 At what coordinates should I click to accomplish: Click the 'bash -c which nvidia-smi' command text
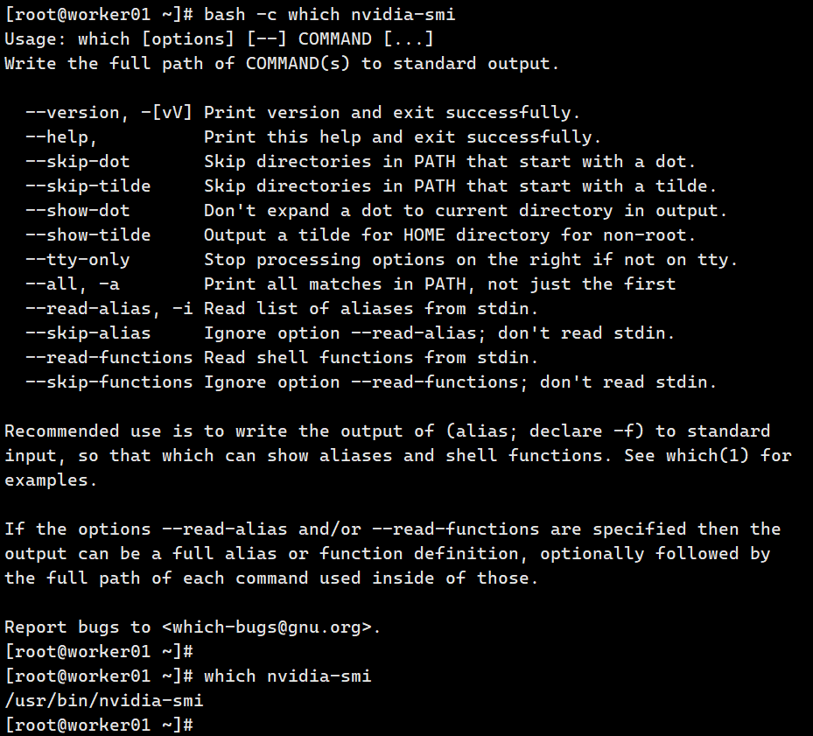pyautogui.click(x=329, y=15)
